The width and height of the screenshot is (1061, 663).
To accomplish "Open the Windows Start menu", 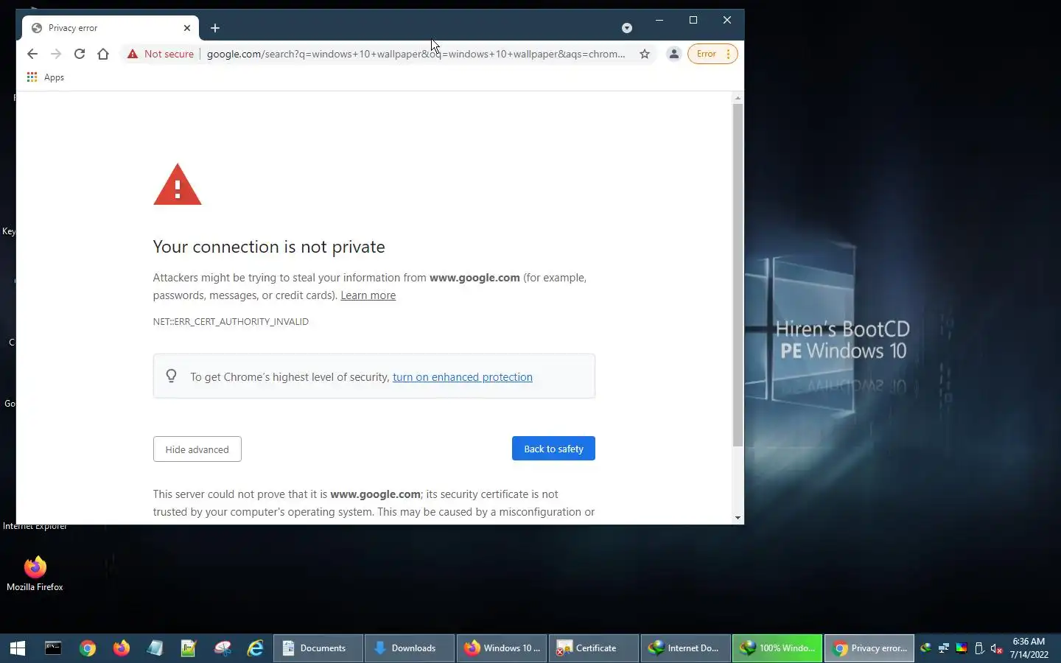I will 18,648.
